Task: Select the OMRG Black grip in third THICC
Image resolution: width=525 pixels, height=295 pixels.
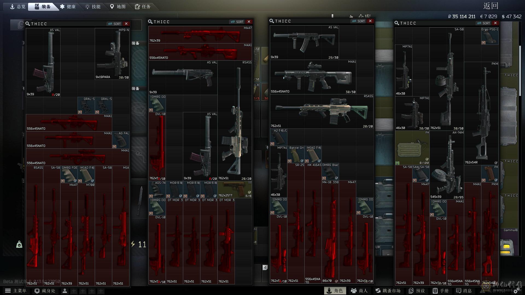Action: [x=330, y=172]
